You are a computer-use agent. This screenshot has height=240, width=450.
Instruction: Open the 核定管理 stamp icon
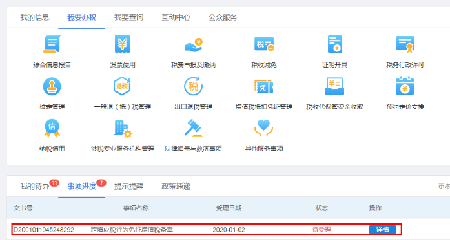[52, 86]
